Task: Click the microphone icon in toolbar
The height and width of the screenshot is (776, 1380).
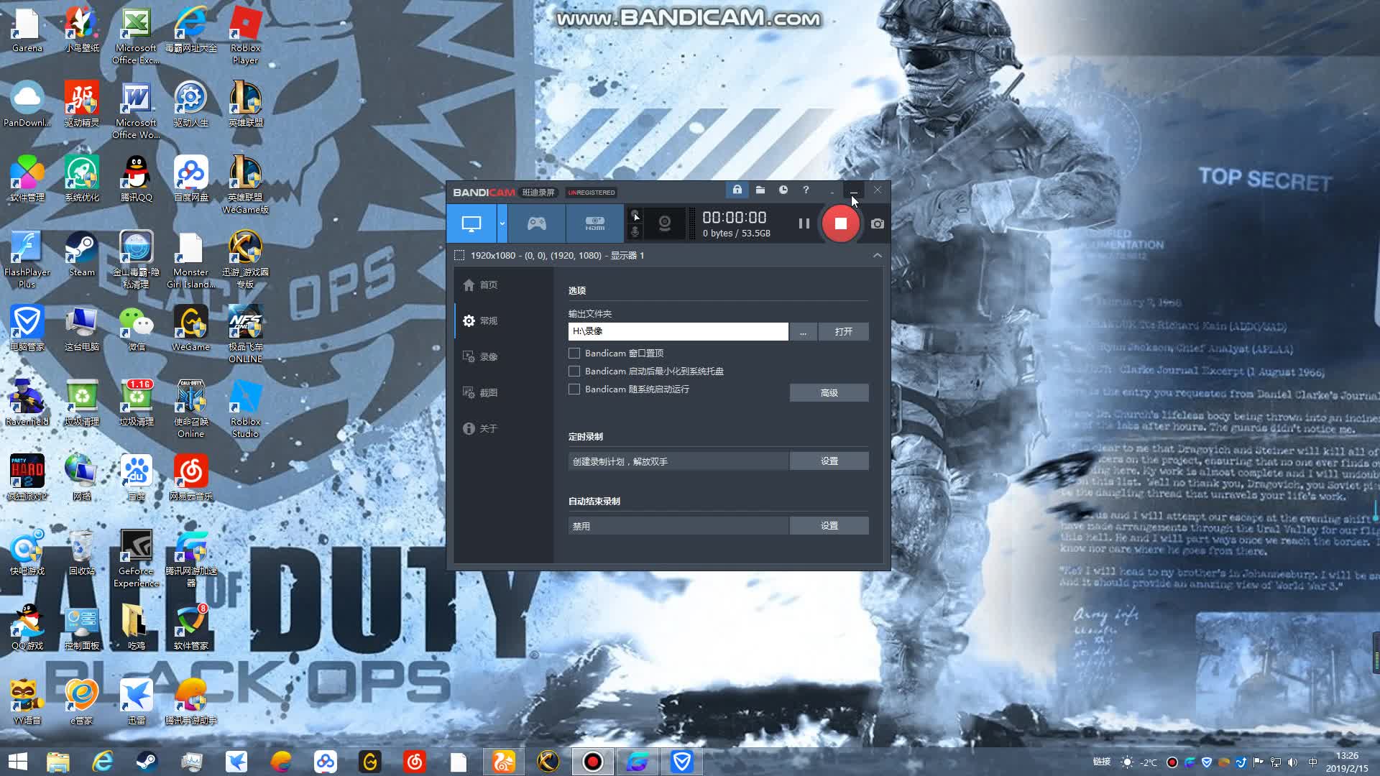Action: (635, 231)
